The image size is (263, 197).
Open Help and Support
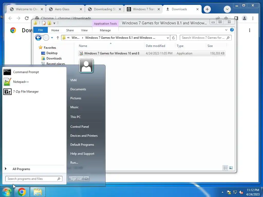pos(82,154)
